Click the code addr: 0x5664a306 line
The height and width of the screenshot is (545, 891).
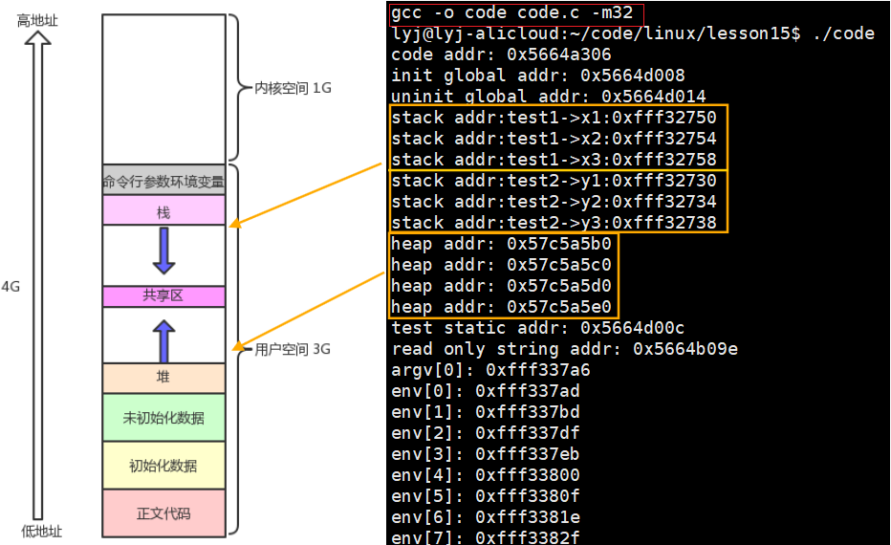click(x=501, y=54)
